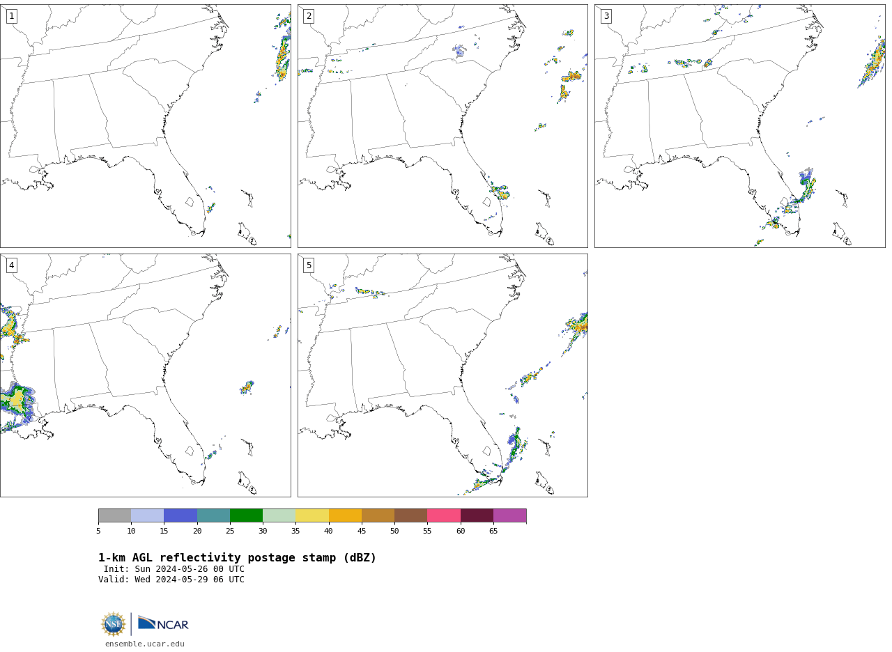The width and height of the screenshot is (892, 652).
Task: Click the panel number 4 label
Action: [12, 265]
